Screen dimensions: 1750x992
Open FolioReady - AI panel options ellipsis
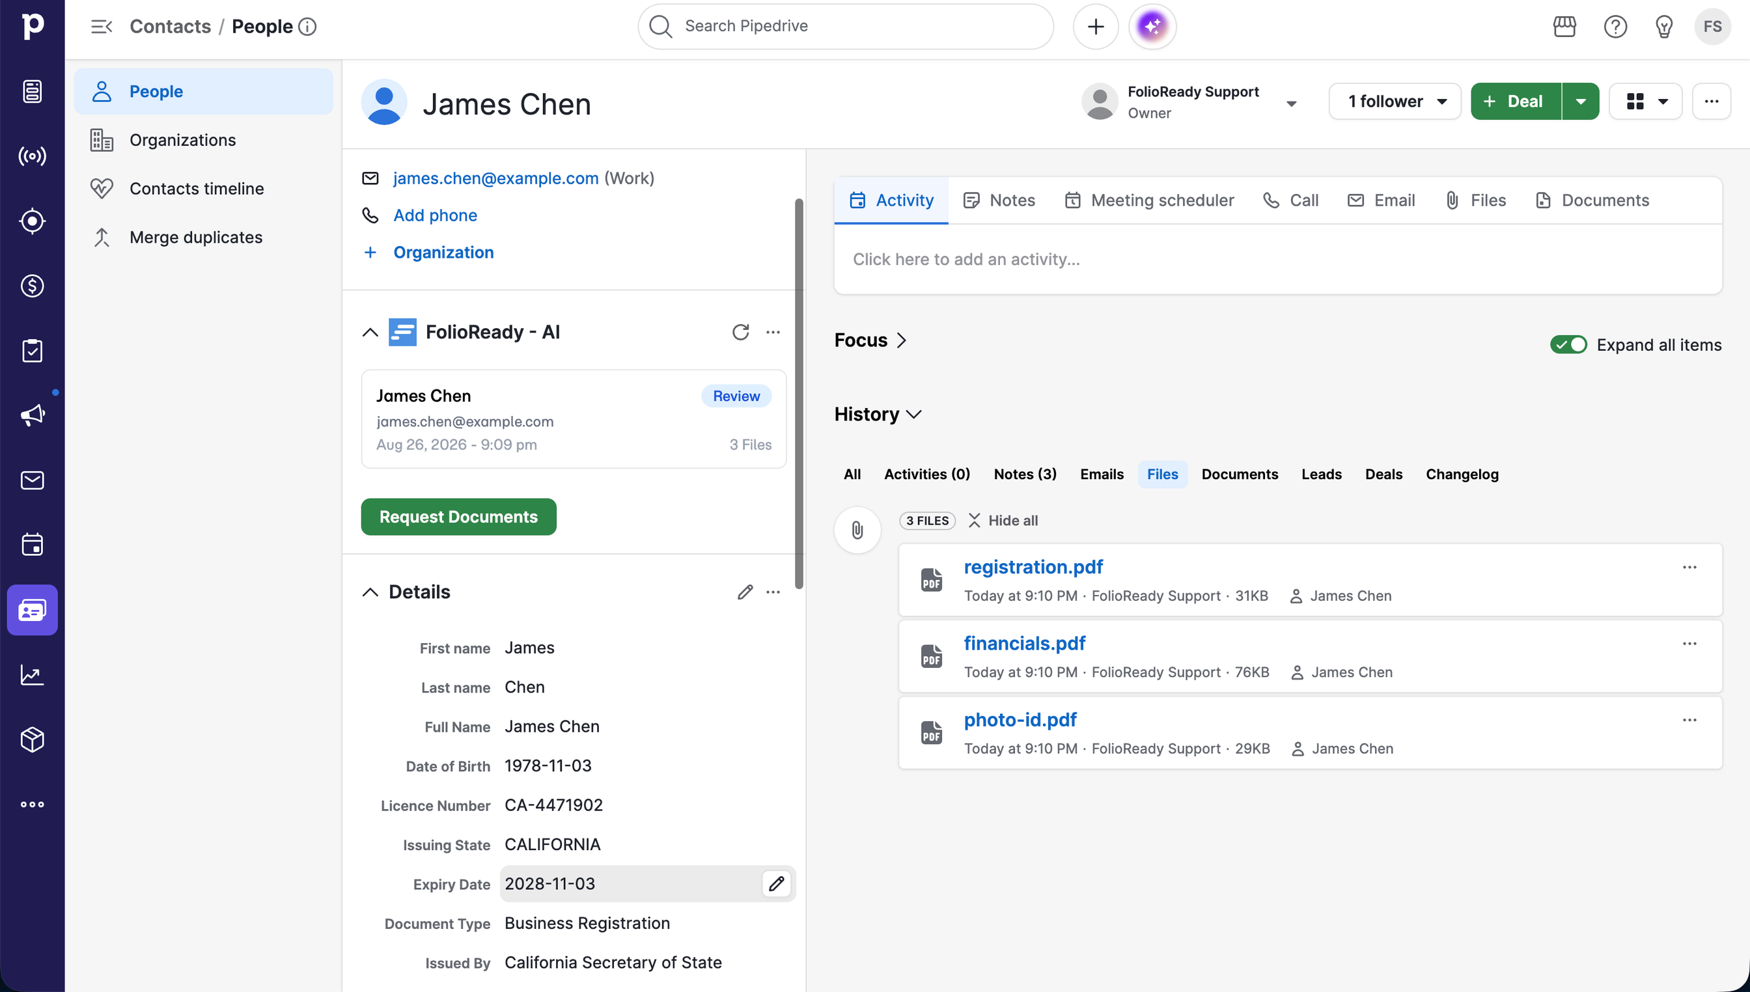pyautogui.click(x=773, y=332)
